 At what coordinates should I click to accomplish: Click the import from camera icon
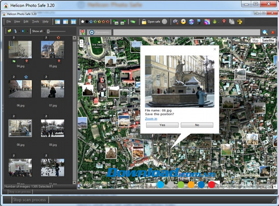pos(176,21)
